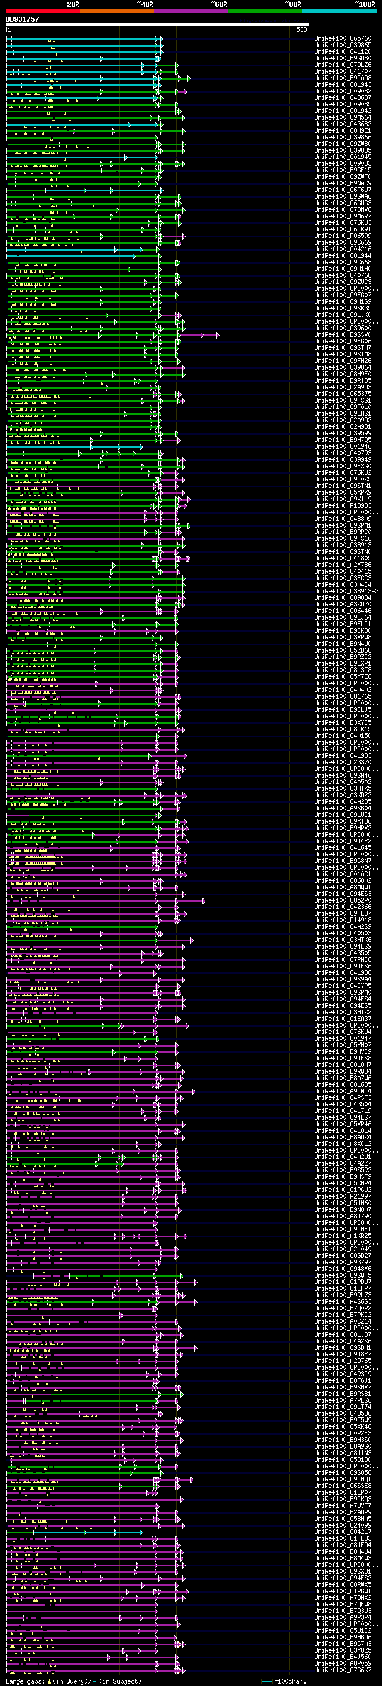Select hit UniRef100_Q09082
This screenshot has height=1686, width=382.
pos(343,91)
